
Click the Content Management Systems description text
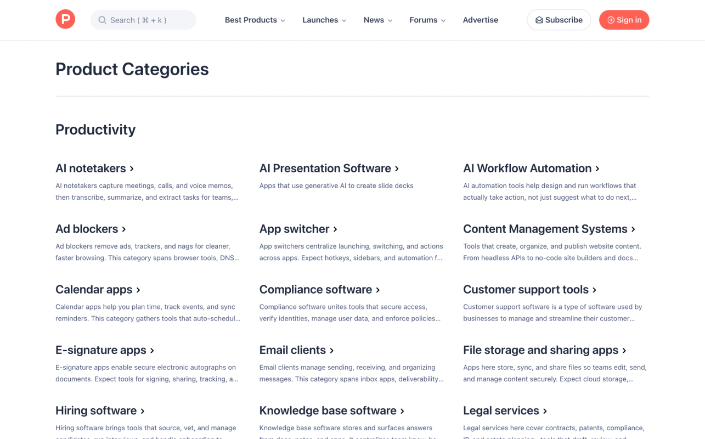click(552, 252)
